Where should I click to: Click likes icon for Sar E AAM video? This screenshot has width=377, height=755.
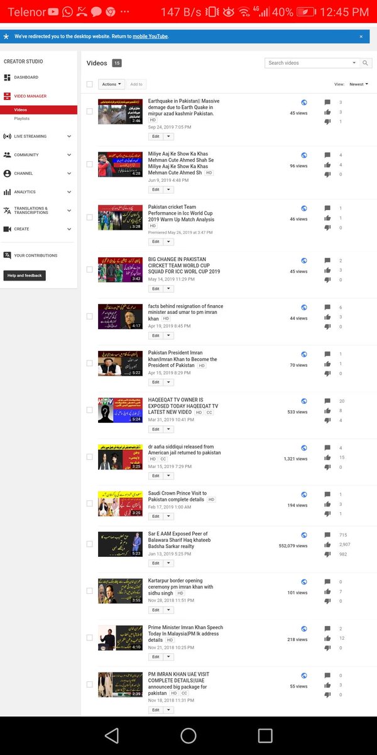click(x=327, y=544)
